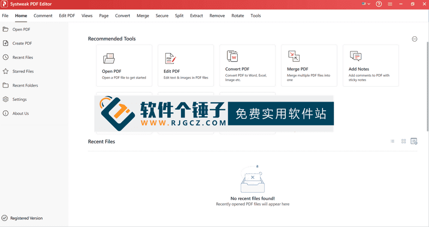Open the File menu
429x227 pixels.
coord(5,15)
